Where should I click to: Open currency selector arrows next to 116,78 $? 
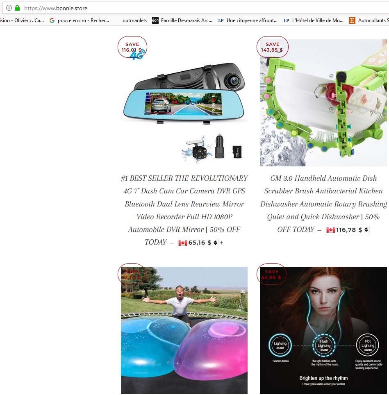(x=366, y=230)
